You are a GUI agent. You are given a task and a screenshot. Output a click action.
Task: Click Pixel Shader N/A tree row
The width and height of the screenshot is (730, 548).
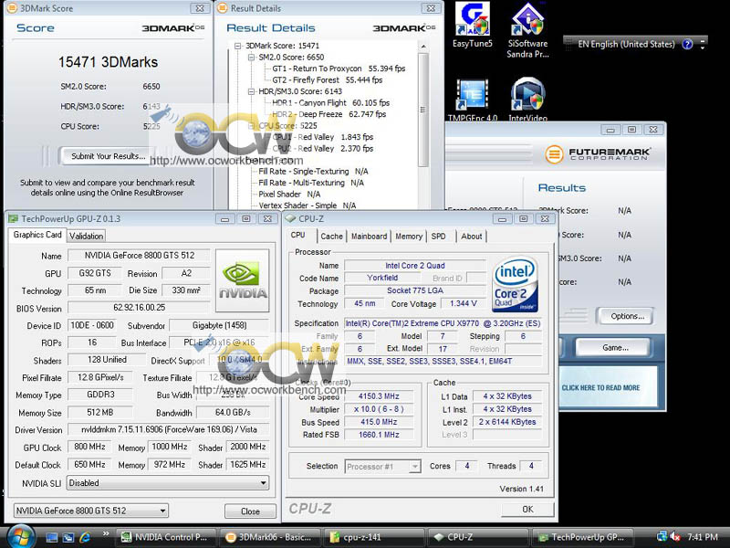coord(289,195)
